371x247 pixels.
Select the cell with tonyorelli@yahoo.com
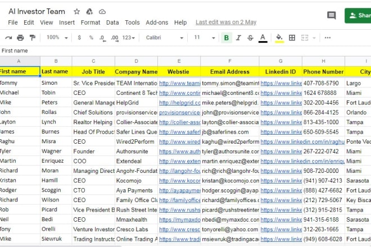pos(230,229)
